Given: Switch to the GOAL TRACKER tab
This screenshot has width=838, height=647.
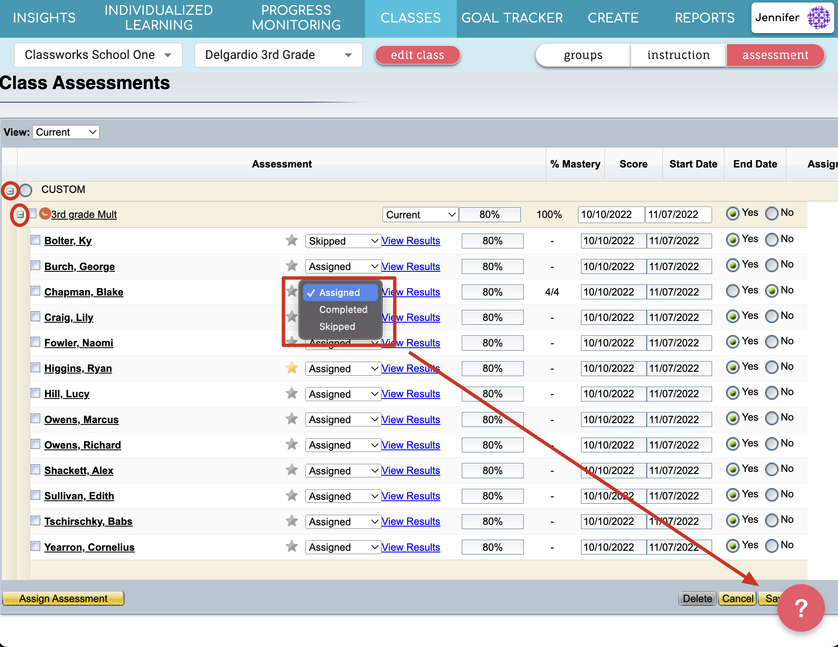Looking at the screenshot, I should [x=512, y=18].
